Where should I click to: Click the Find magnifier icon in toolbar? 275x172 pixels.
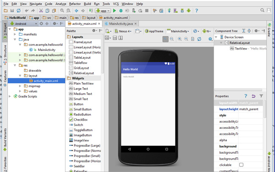coord(62,11)
